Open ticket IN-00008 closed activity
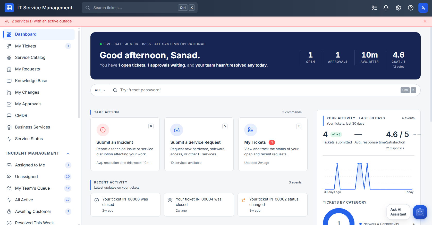This screenshot has width=432, height=225. tap(125, 205)
